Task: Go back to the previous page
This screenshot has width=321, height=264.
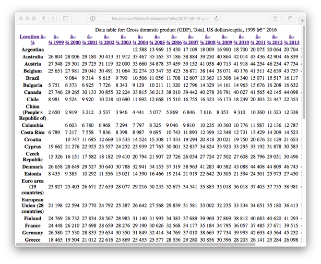Action: [x=44, y=18]
